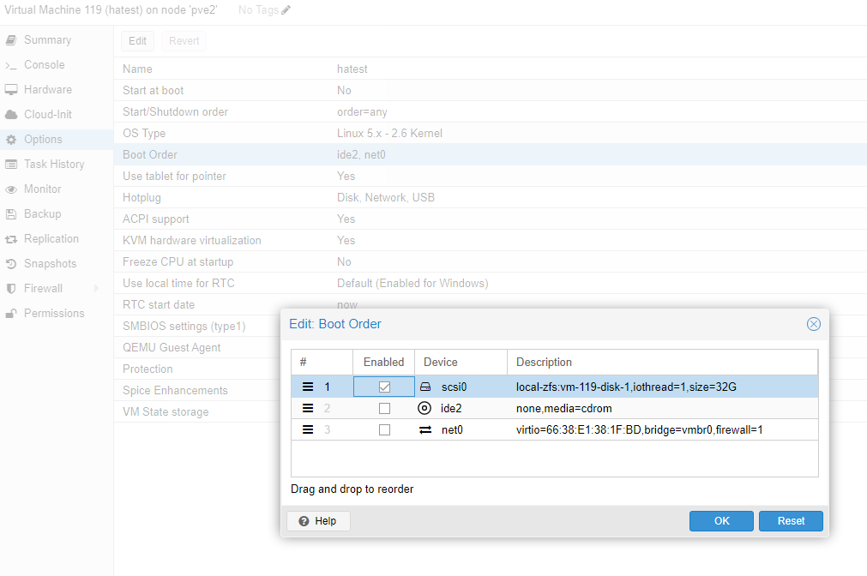This screenshot has height=576, width=867.
Task: Select the VM State storage row
Action: tap(197, 411)
